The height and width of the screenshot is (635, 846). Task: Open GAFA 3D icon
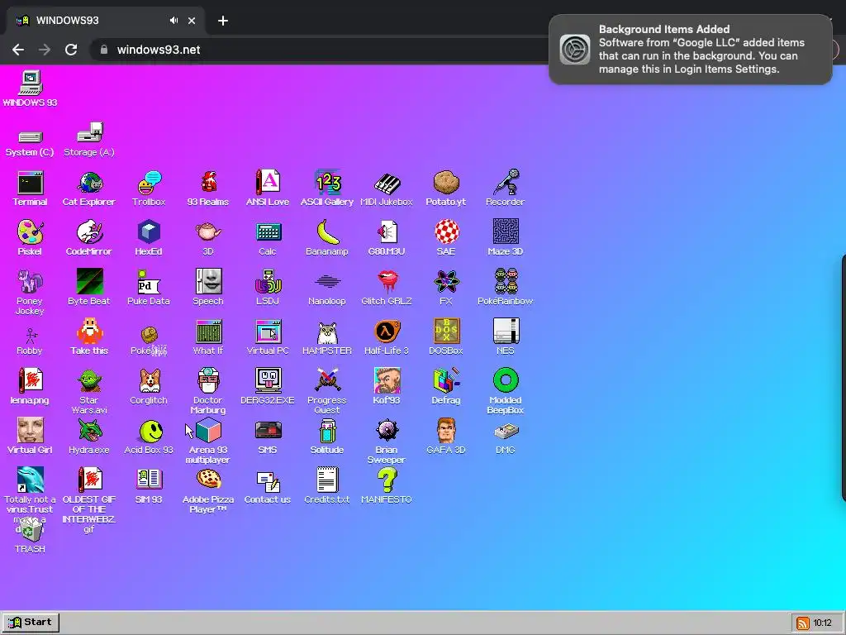pos(445,430)
